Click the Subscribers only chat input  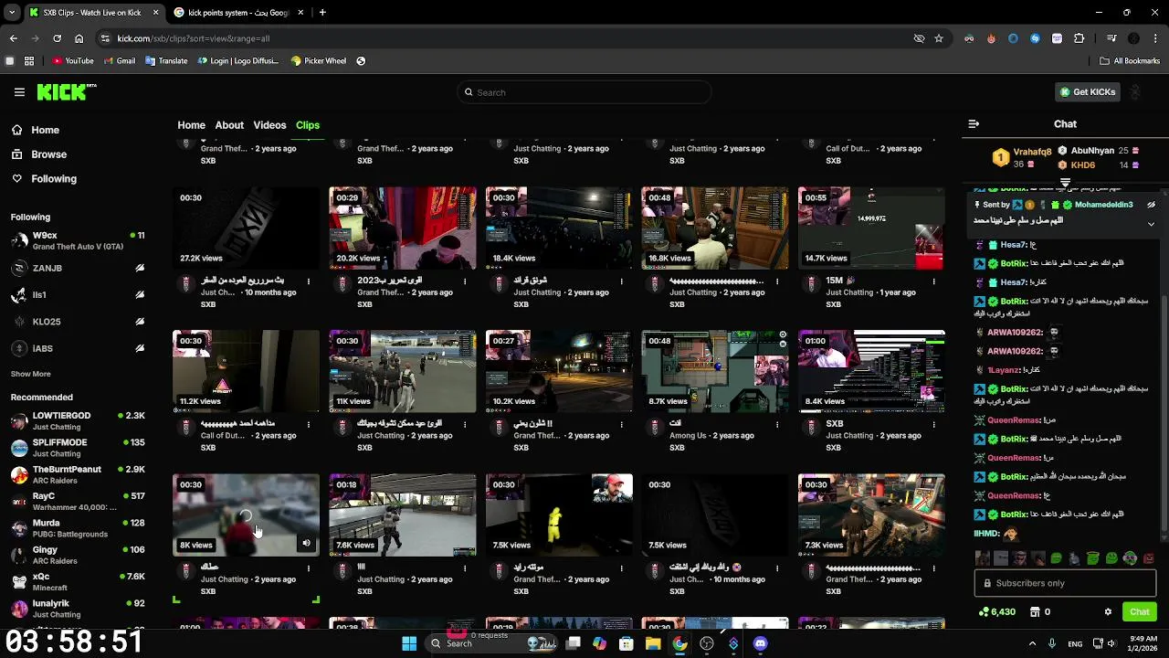point(1065,583)
